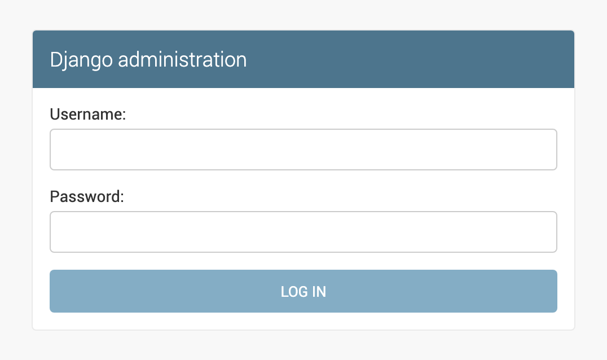Viewport: 607px width, 360px height.
Task: Click the "Password:" field caption
Action: coord(87,197)
